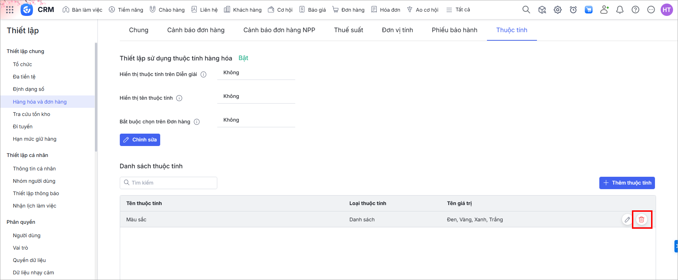
Task: Open the settings gear icon
Action: (x=557, y=10)
